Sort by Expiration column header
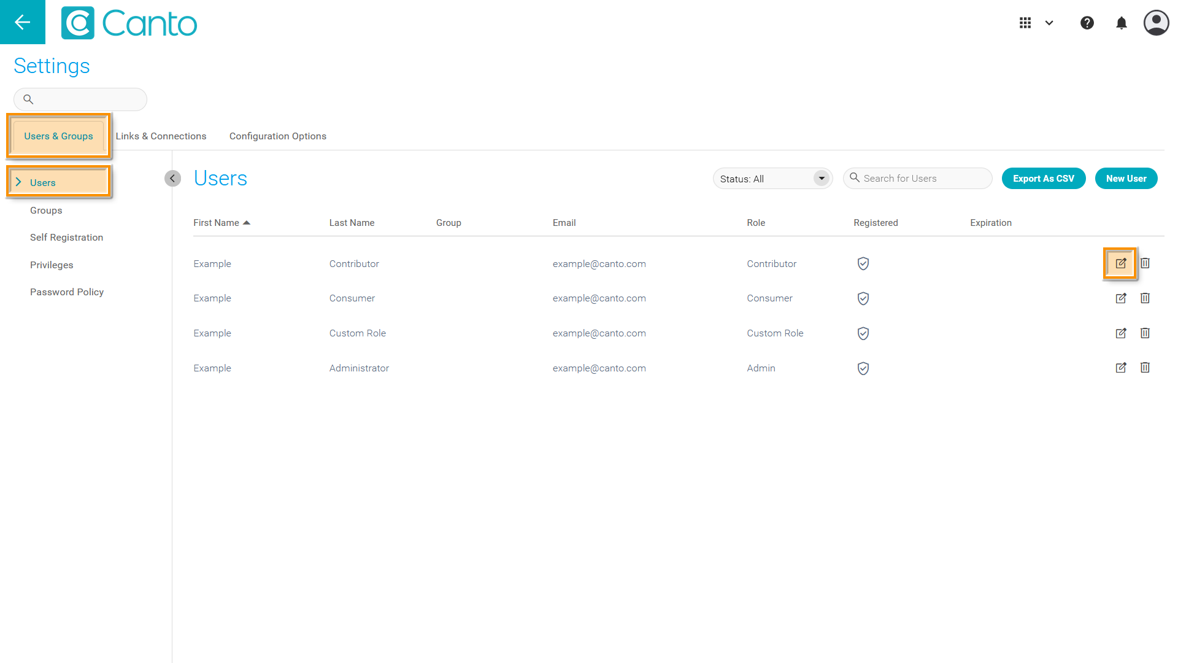Viewport: 1178px width, 663px height. click(x=991, y=223)
